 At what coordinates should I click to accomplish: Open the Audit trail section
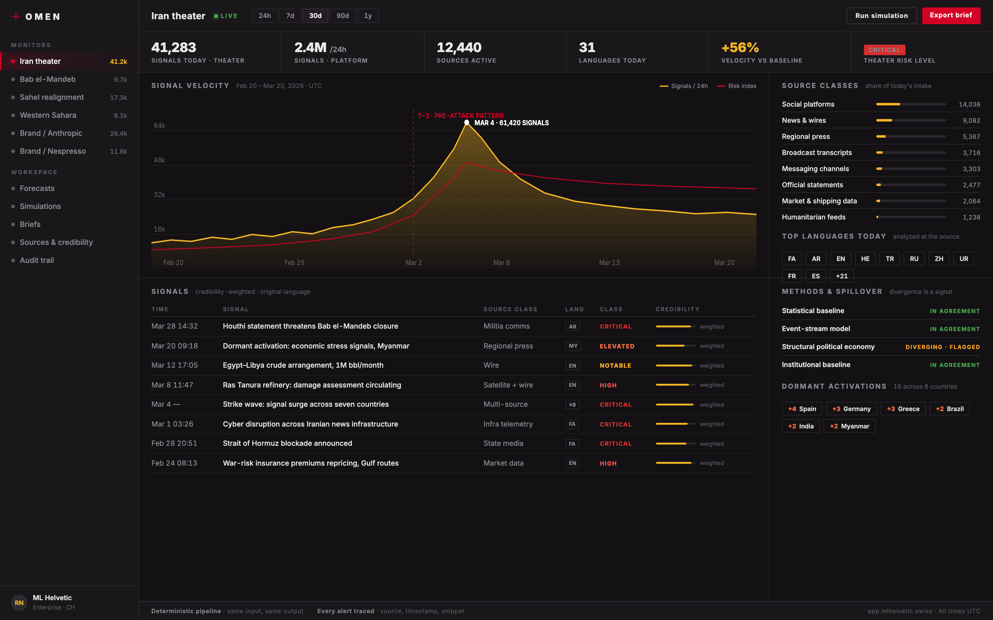pos(69,260)
